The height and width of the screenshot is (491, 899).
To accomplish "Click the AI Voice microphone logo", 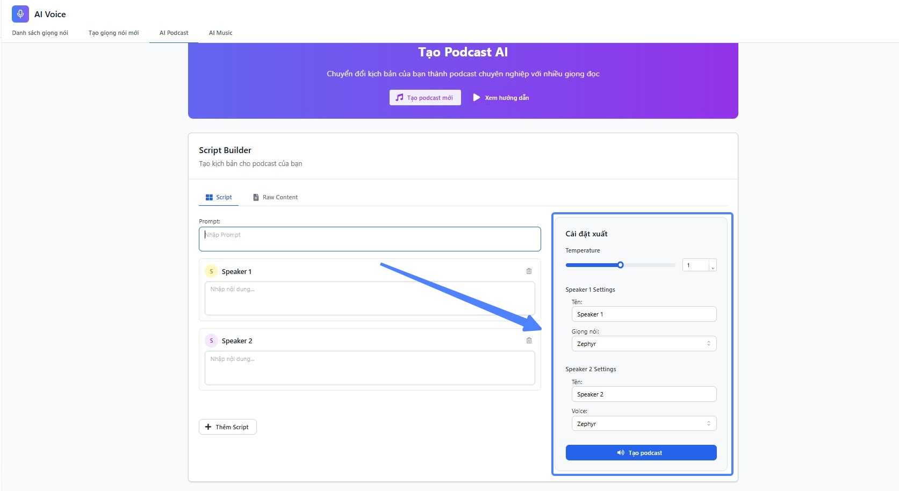I will tap(20, 14).
